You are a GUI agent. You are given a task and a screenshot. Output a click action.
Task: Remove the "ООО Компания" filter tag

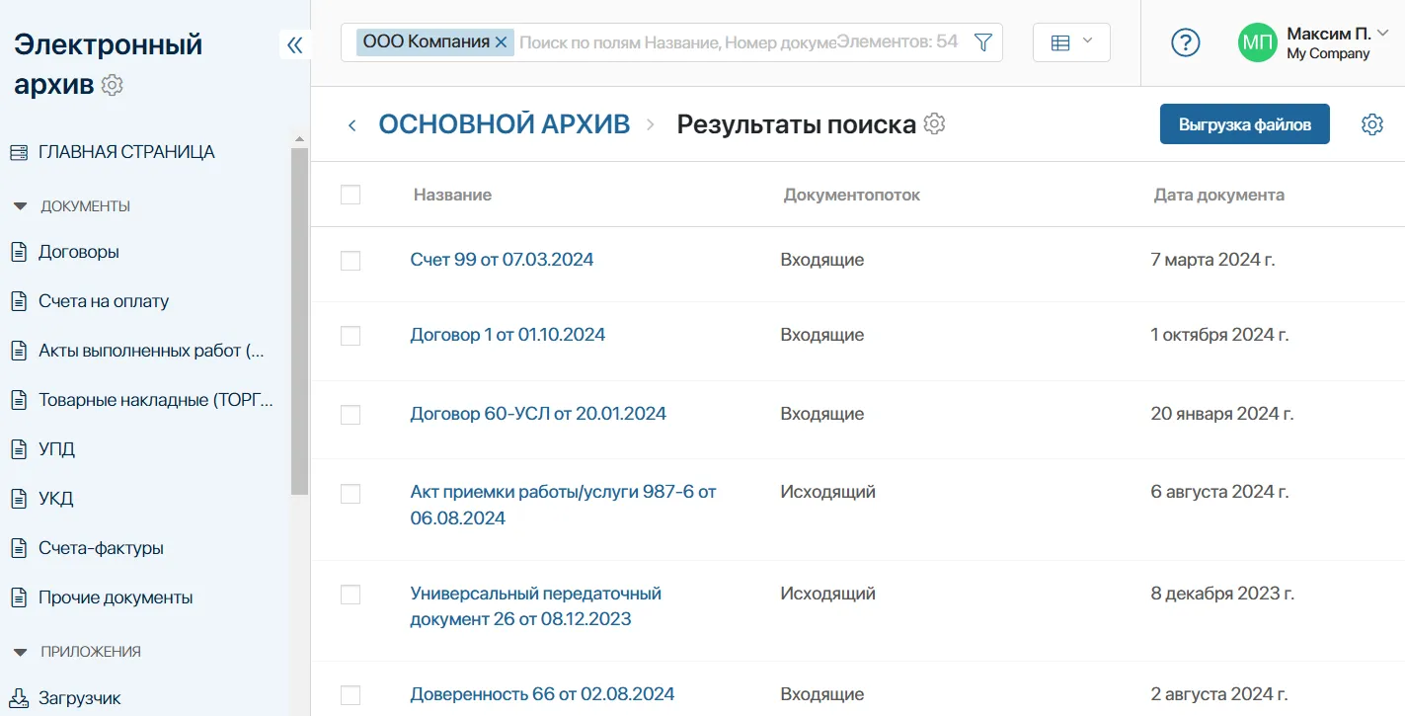[x=502, y=42]
